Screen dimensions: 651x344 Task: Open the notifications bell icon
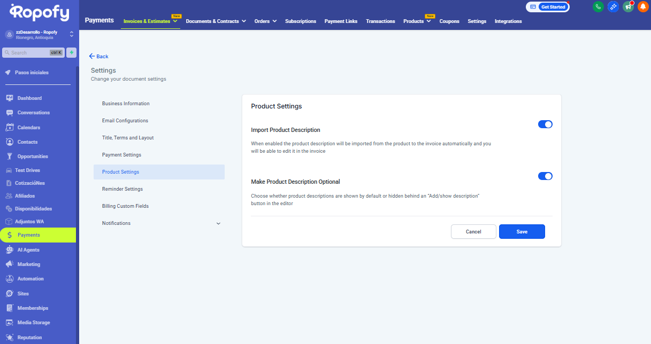point(642,7)
